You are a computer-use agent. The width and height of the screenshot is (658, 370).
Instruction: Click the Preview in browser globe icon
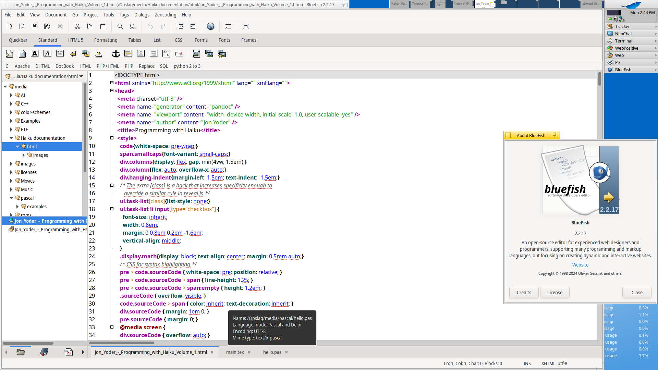[x=210, y=26]
